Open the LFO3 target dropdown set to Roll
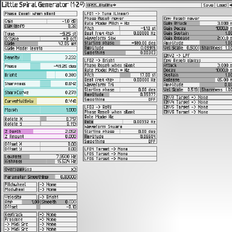This screenshot has width=232, height=232. (120, 107)
